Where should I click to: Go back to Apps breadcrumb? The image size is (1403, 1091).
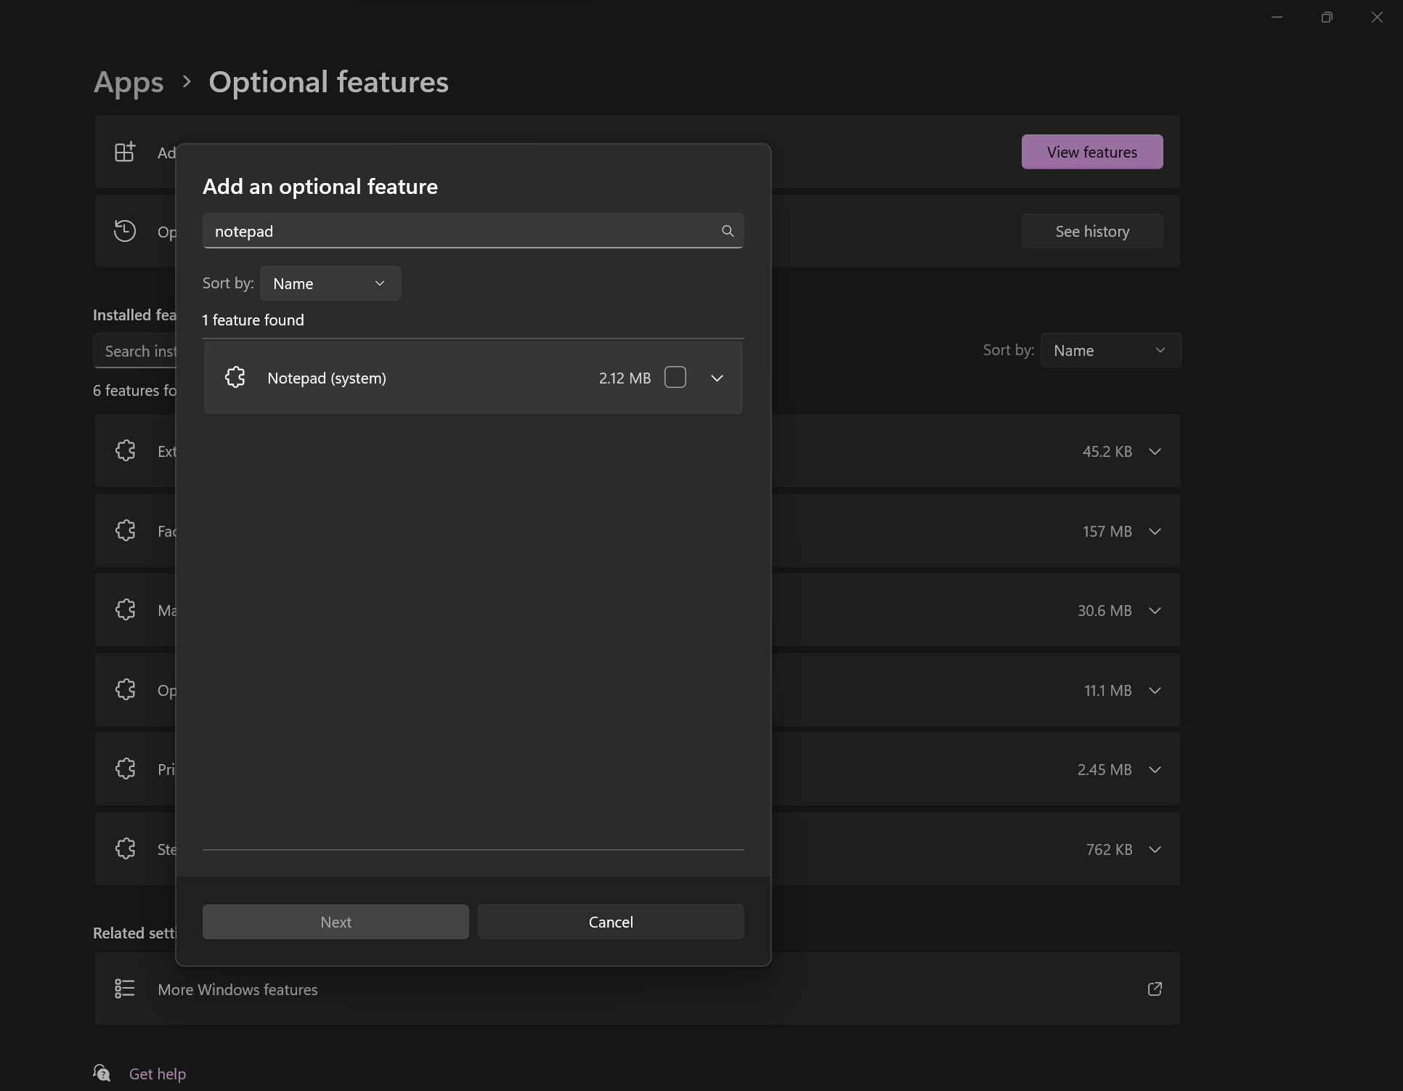point(129,82)
